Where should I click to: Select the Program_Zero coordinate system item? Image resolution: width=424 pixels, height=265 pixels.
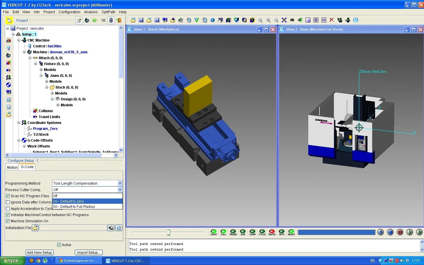pos(45,129)
